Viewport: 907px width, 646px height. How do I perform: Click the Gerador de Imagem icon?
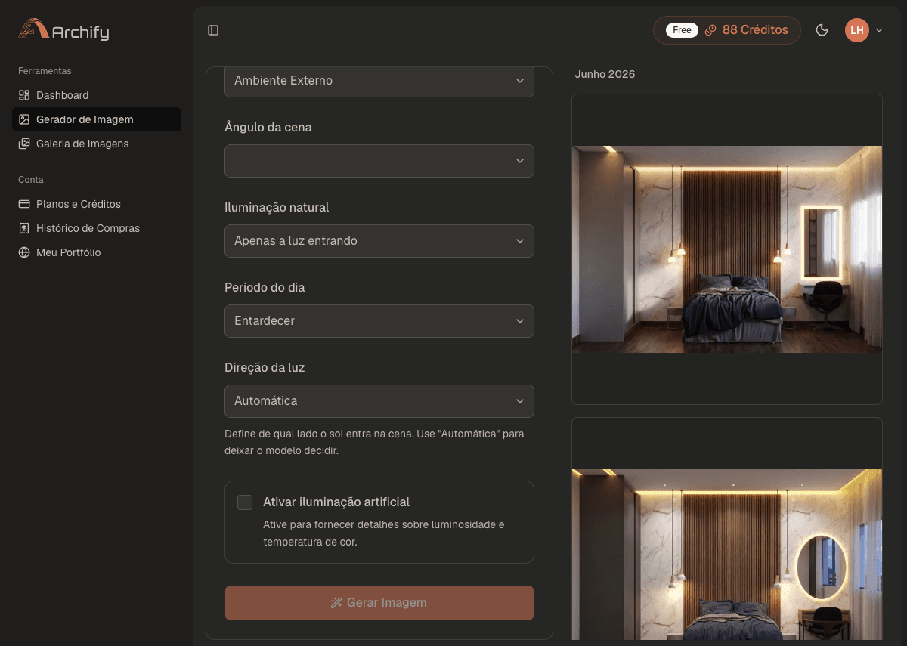pos(24,119)
